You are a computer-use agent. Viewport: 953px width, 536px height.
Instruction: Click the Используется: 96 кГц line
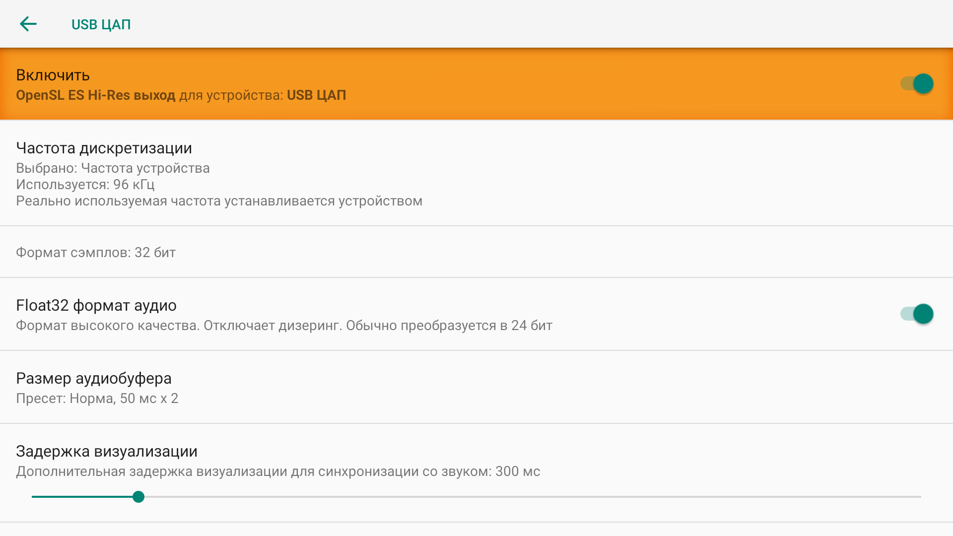coord(85,185)
